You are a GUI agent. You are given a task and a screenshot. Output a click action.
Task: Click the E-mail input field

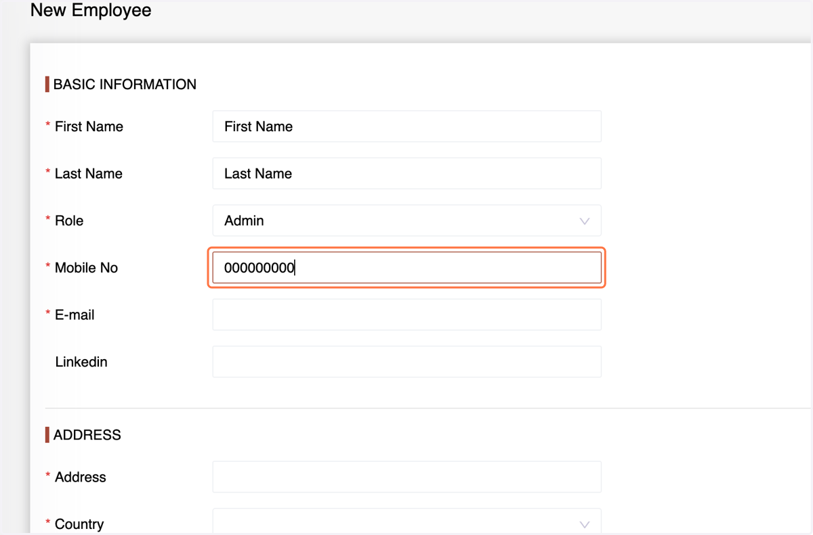click(x=406, y=315)
